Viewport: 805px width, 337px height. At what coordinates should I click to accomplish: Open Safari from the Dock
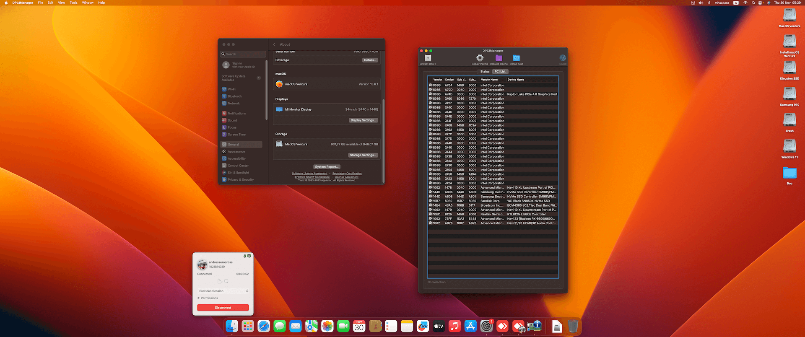pos(264,326)
